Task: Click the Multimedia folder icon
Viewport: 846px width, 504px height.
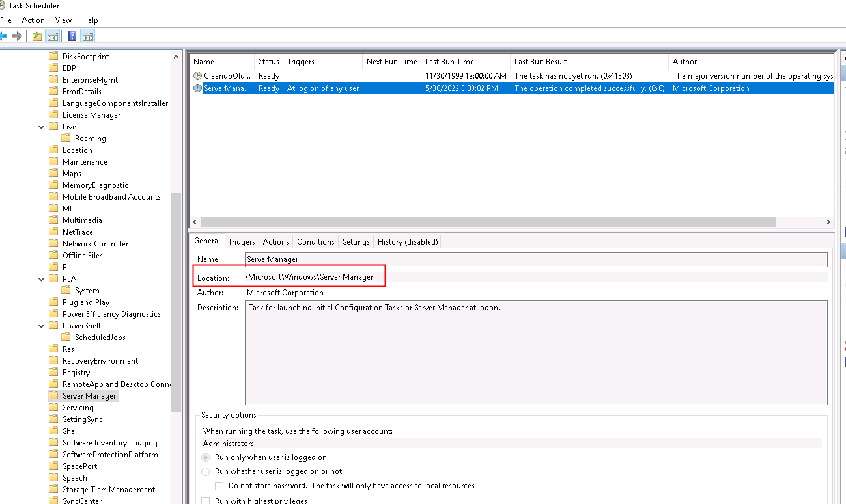Action: (54, 220)
